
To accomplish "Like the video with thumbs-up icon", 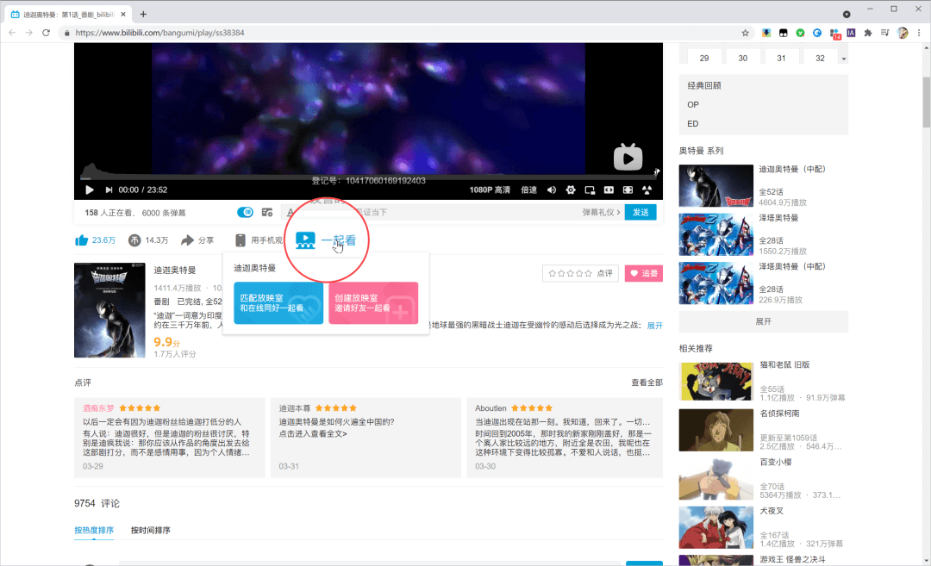I will tap(81, 240).
